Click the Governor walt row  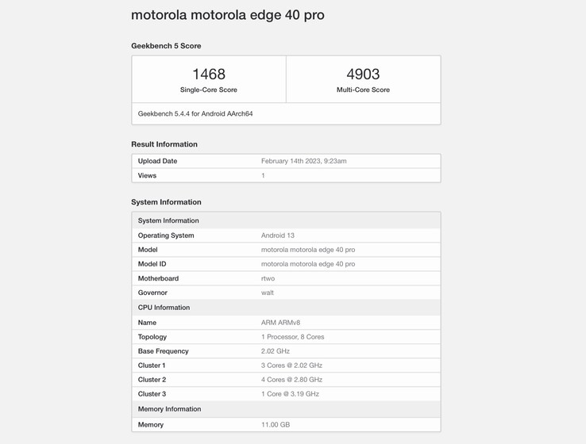[x=286, y=293]
